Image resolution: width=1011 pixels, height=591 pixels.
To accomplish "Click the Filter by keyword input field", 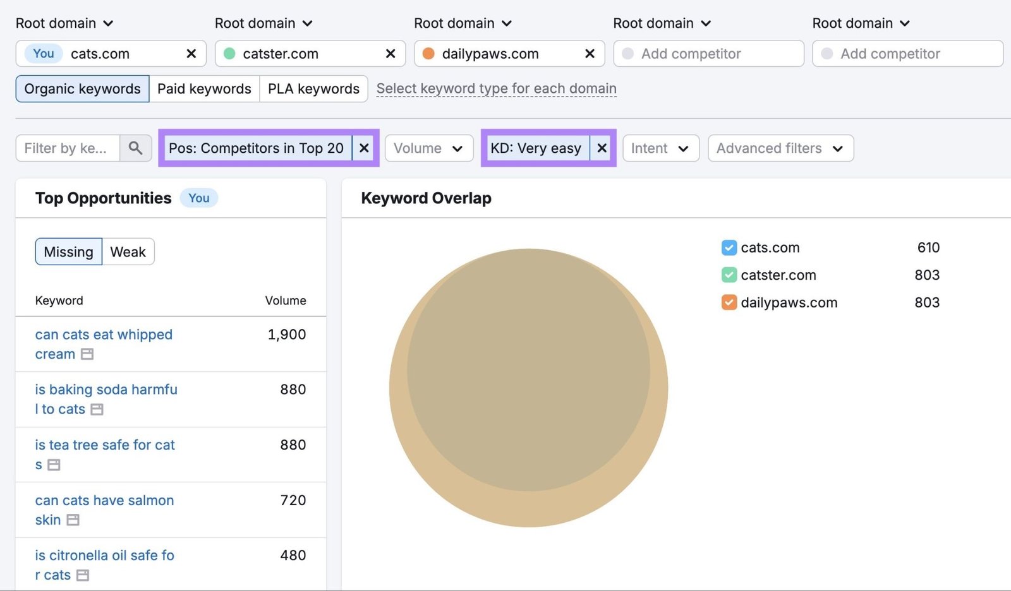I will (x=68, y=148).
